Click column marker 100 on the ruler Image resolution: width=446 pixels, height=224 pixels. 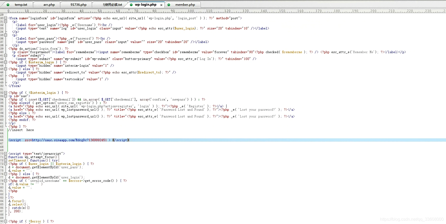click(191, 11)
